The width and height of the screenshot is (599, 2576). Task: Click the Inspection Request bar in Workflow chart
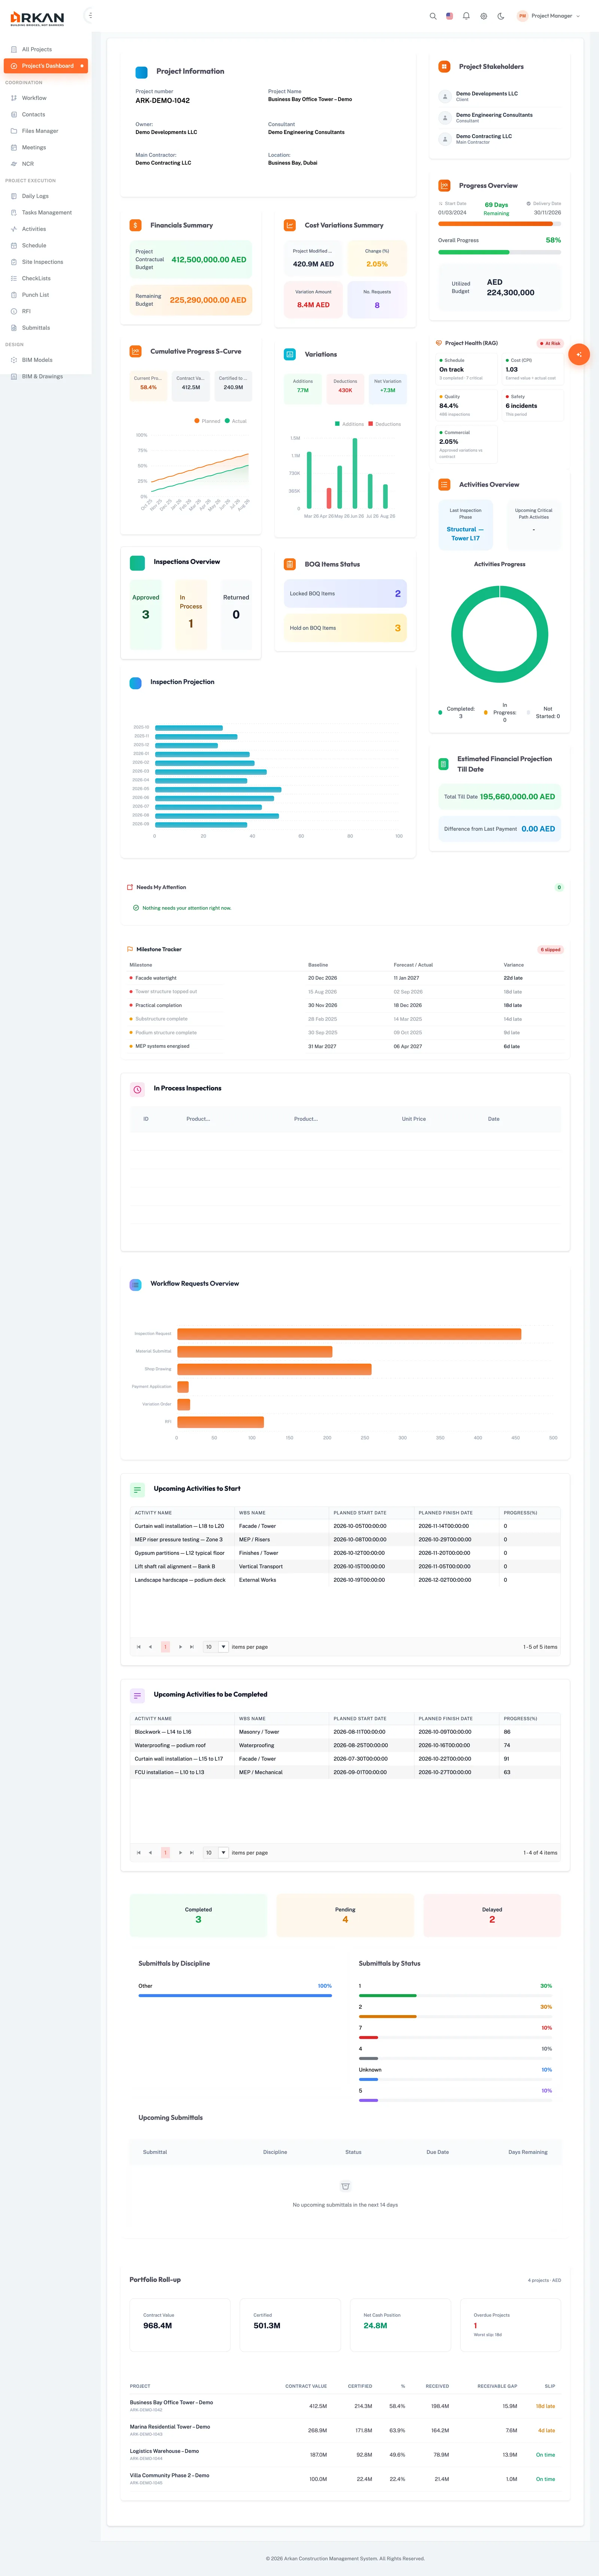pyautogui.click(x=349, y=1334)
